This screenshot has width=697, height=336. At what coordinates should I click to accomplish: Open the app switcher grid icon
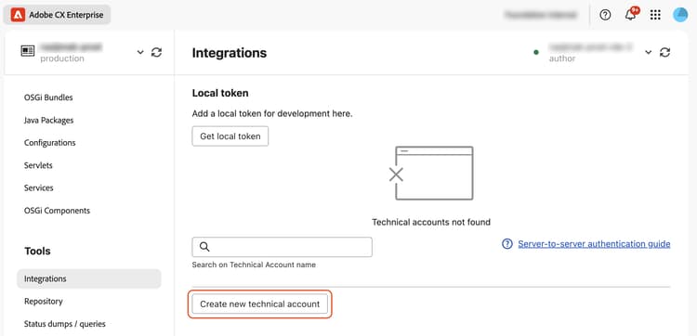[x=655, y=15]
